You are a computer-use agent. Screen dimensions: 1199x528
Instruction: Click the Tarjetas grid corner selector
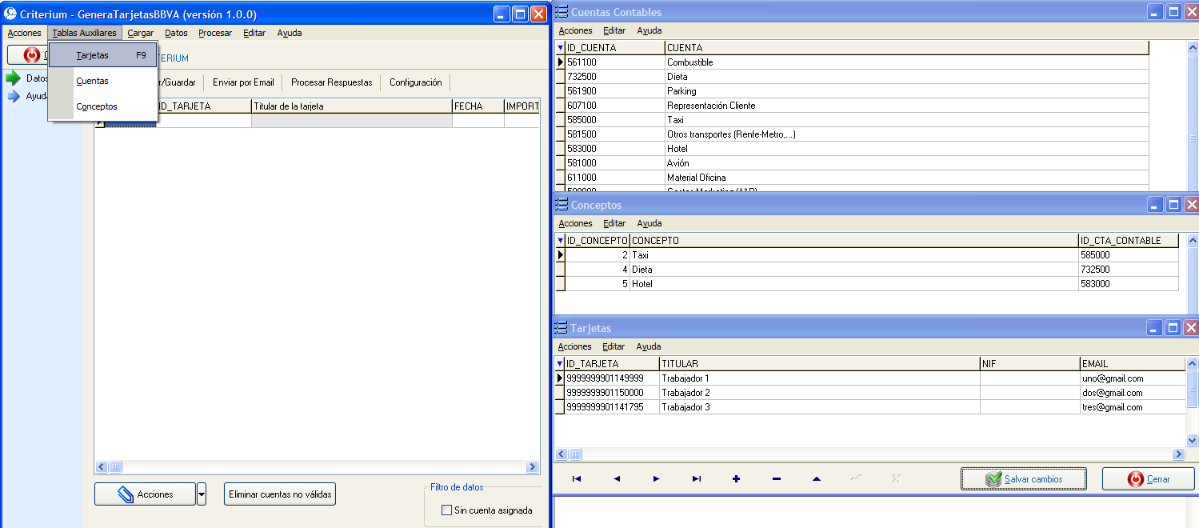pos(560,364)
